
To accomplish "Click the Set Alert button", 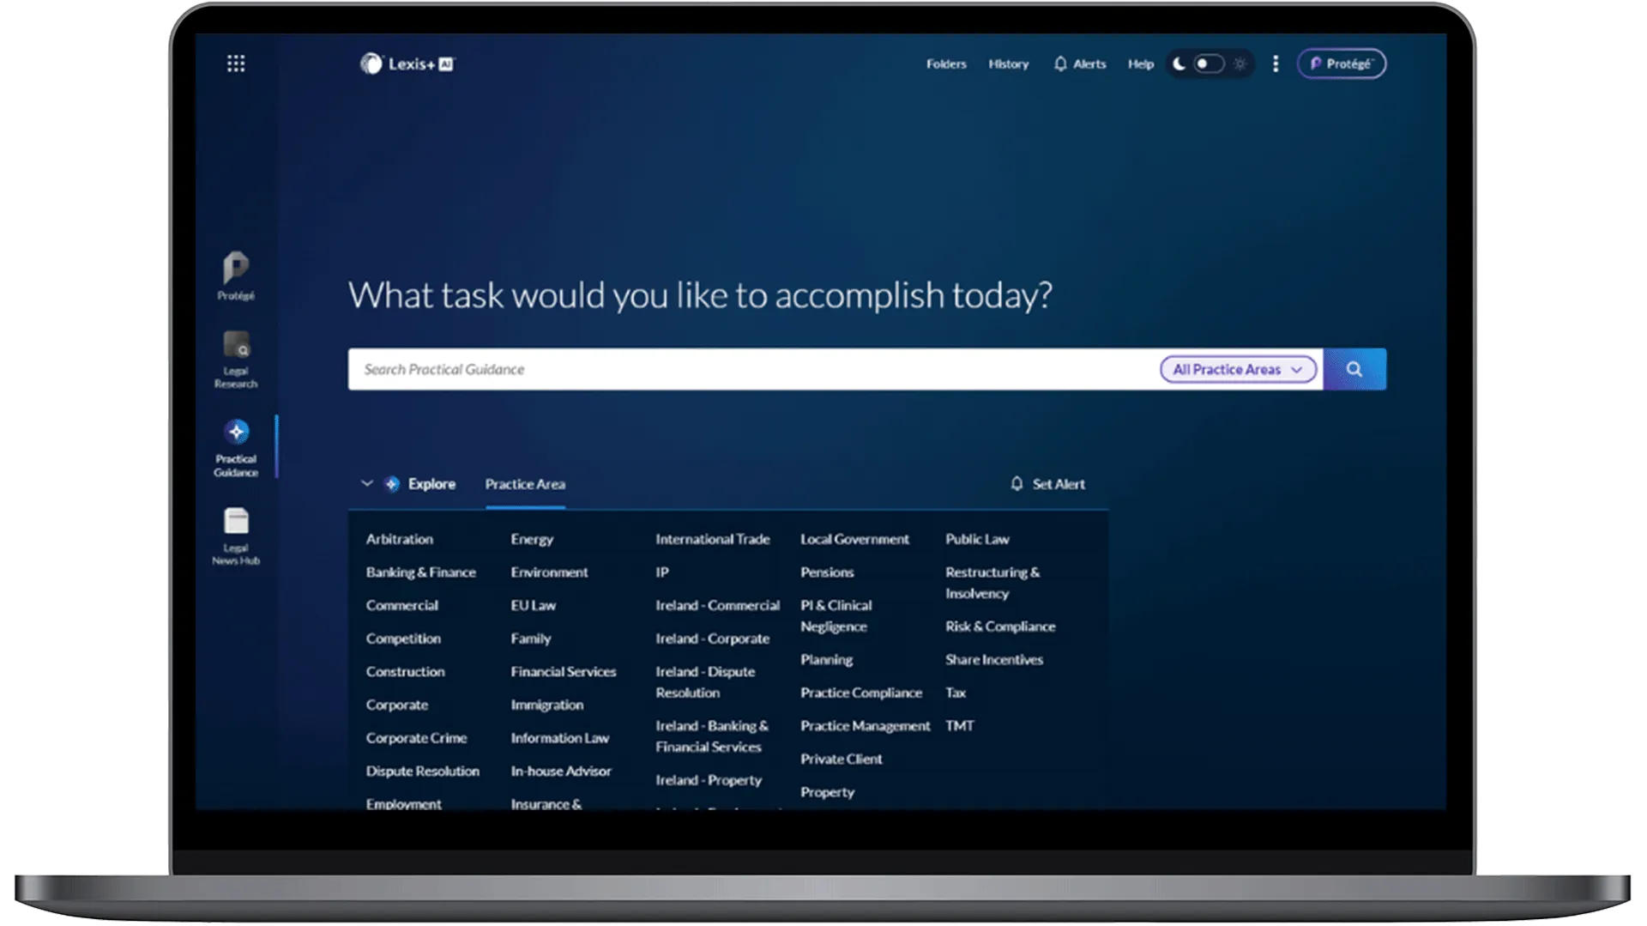I will coord(1047,484).
